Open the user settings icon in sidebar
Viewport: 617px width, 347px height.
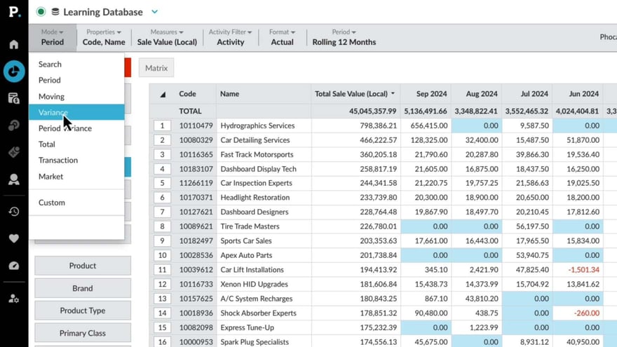pyautogui.click(x=13, y=299)
